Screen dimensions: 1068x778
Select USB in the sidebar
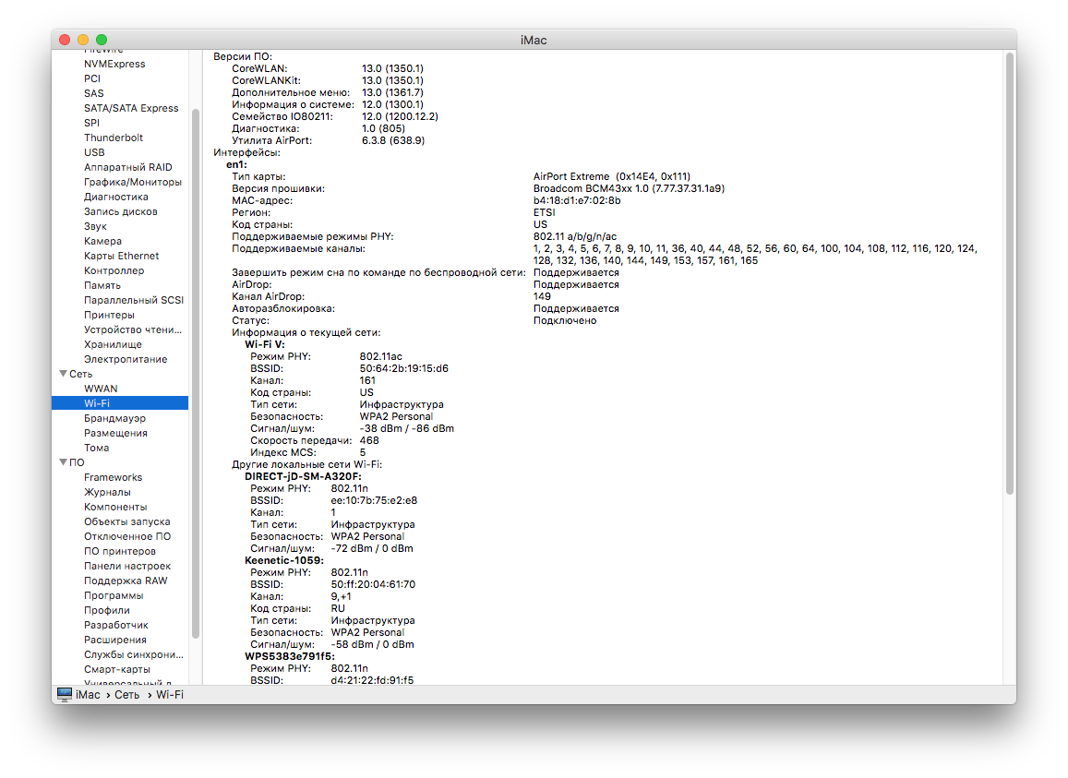click(x=94, y=152)
